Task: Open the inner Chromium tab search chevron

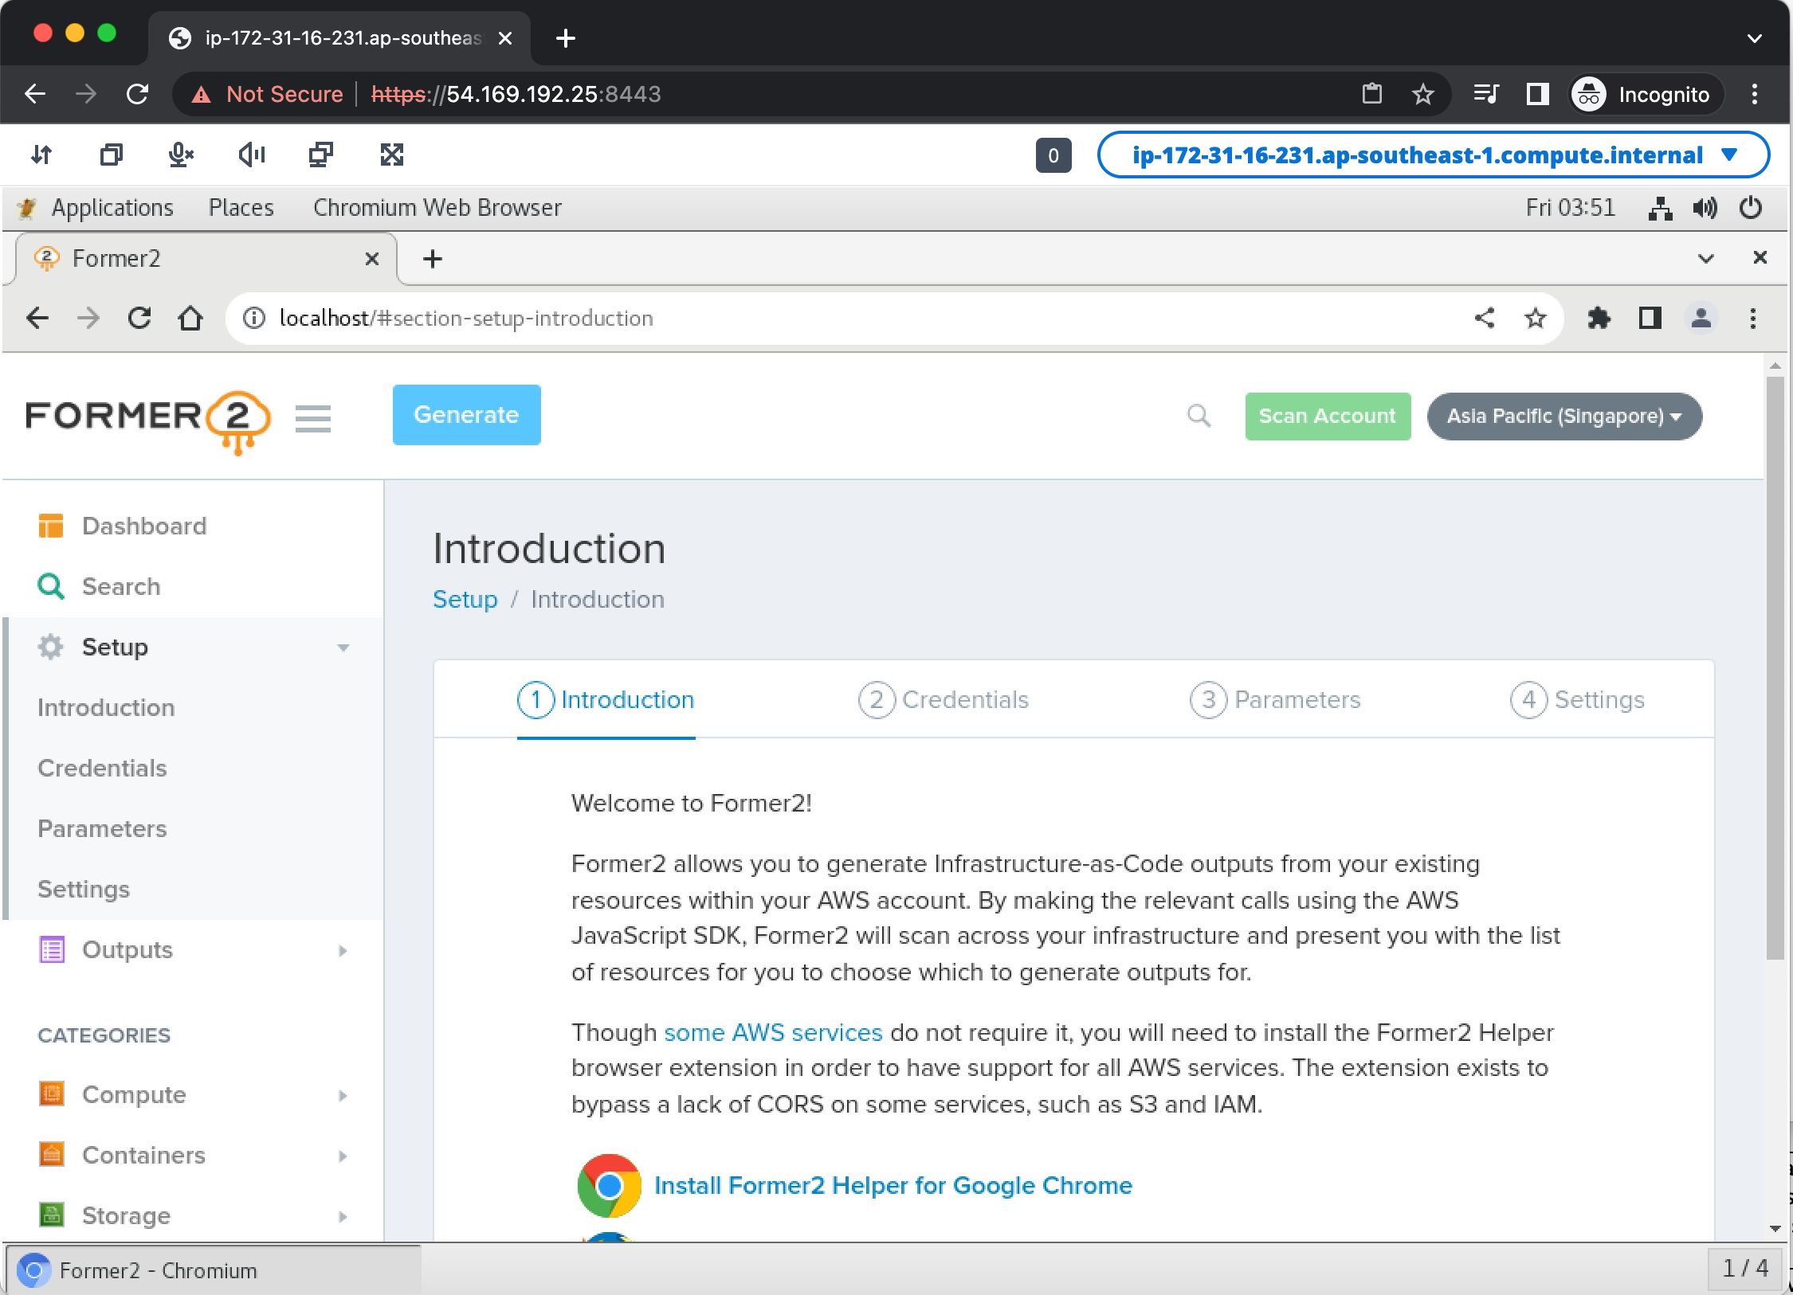Action: point(1706,258)
